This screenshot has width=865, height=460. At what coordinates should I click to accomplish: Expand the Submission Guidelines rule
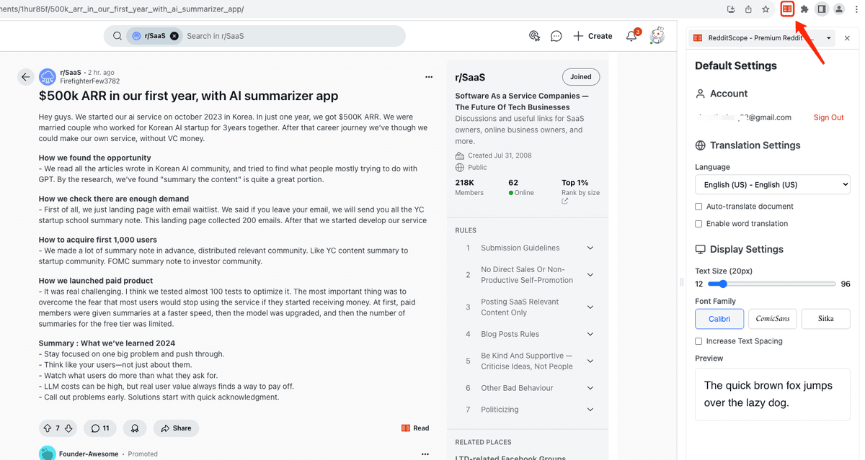coord(590,248)
